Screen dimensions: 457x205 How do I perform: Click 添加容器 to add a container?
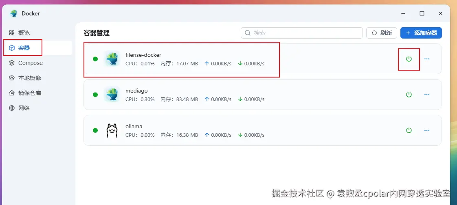click(x=421, y=33)
